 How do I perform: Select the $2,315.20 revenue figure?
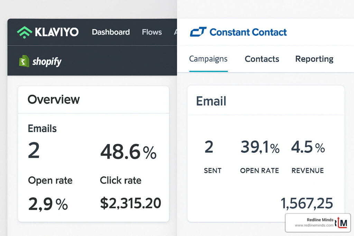click(130, 203)
